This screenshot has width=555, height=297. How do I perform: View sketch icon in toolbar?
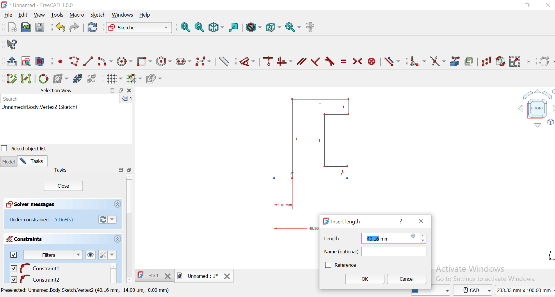26,61
